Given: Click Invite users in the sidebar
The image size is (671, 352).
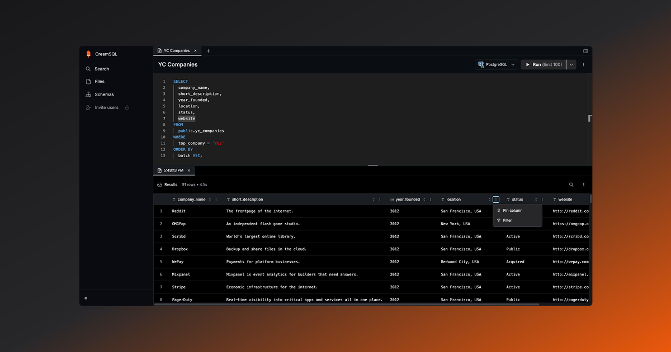Looking at the screenshot, I should pos(106,107).
